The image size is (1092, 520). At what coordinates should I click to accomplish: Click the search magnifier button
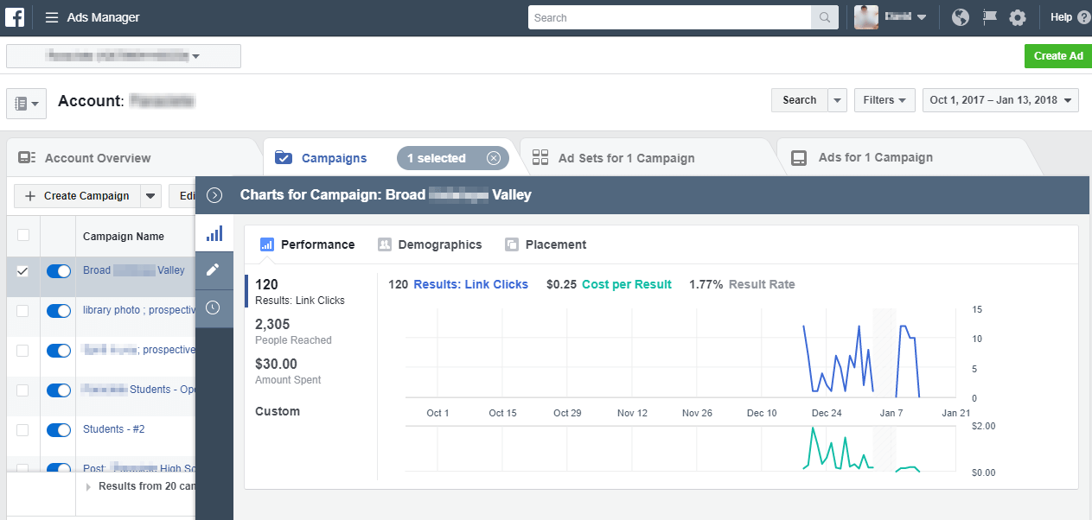pos(824,17)
